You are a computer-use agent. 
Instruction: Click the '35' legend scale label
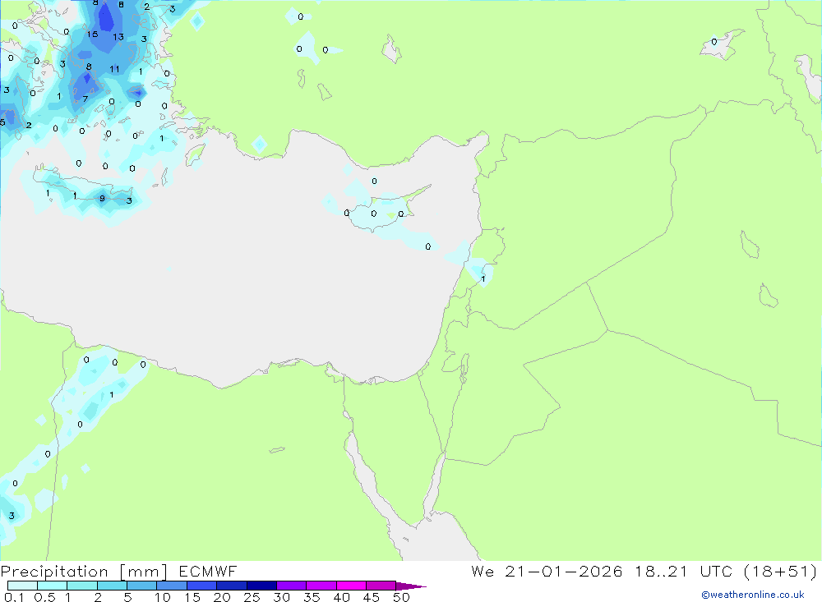point(312,597)
